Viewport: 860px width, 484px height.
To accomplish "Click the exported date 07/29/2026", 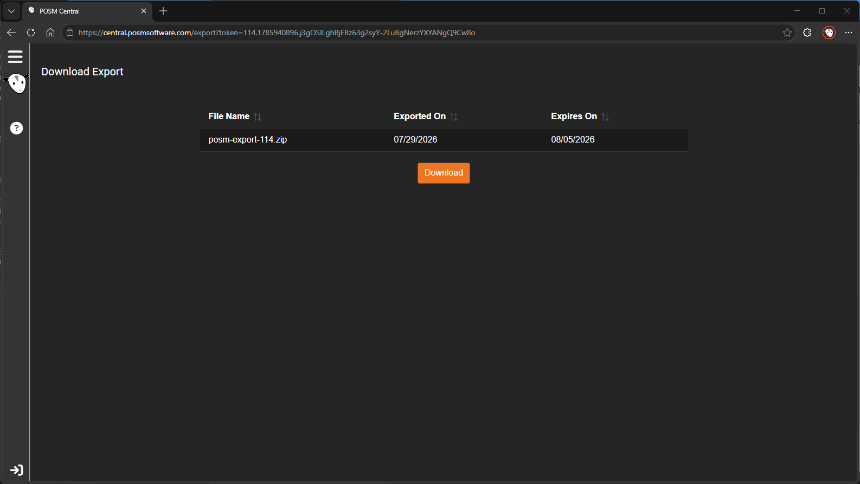I will (415, 139).
